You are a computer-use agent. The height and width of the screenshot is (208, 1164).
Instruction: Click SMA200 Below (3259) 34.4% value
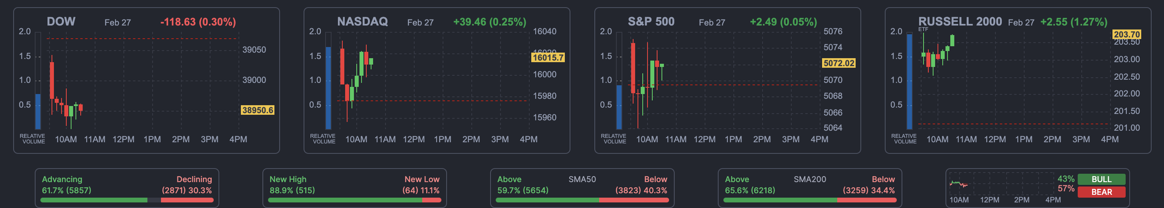point(869,190)
